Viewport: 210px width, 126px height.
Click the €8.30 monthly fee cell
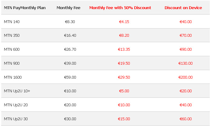[70, 22]
